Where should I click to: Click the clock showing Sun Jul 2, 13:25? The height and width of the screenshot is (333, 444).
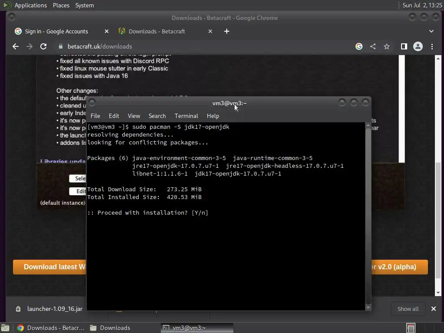coord(422,5)
